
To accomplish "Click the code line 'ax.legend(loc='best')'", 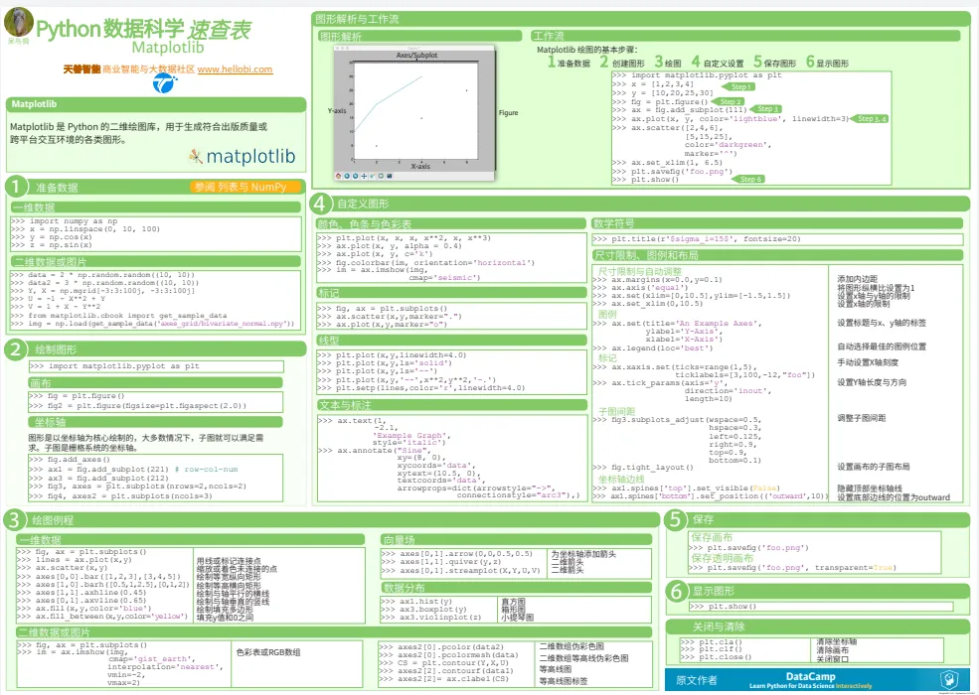I will tap(652, 348).
